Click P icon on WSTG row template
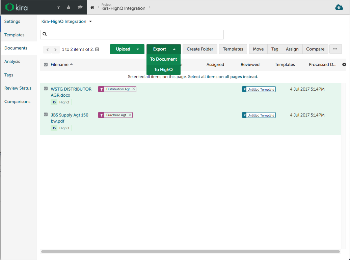 coord(244,89)
